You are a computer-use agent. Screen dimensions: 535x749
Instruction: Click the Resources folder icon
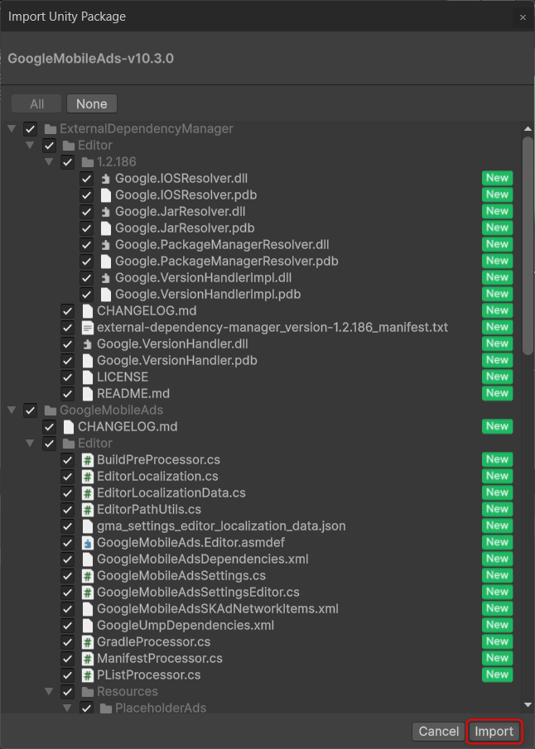(x=88, y=692)
